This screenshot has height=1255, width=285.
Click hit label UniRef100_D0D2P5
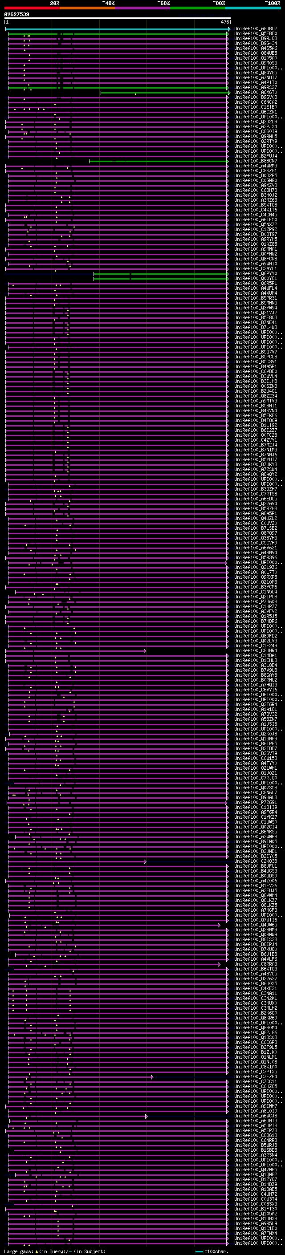point(255,176)
